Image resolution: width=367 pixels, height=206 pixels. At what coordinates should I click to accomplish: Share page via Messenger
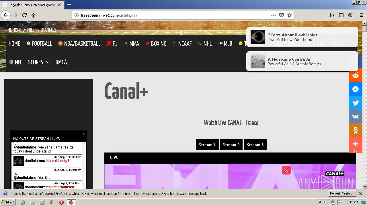pos(356,89)
